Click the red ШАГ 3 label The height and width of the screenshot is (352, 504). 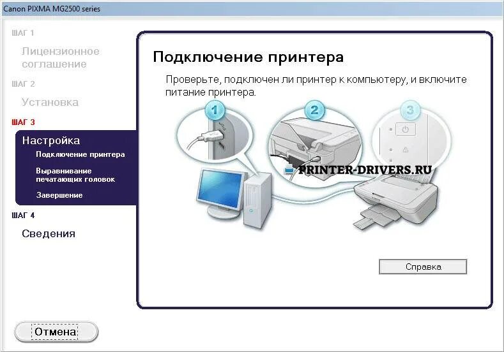[x=23, y=122]
